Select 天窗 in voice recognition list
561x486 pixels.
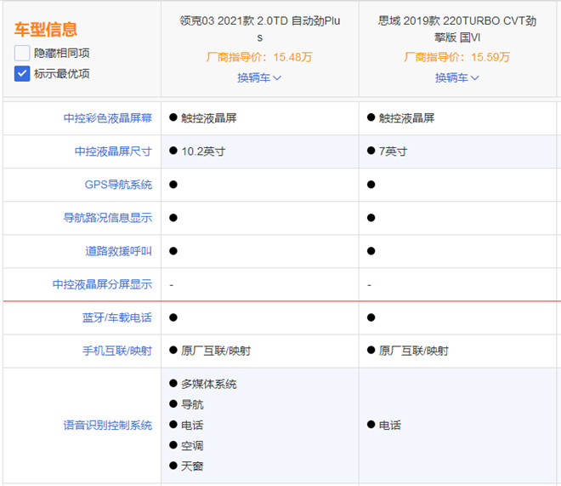pos(192,466)
